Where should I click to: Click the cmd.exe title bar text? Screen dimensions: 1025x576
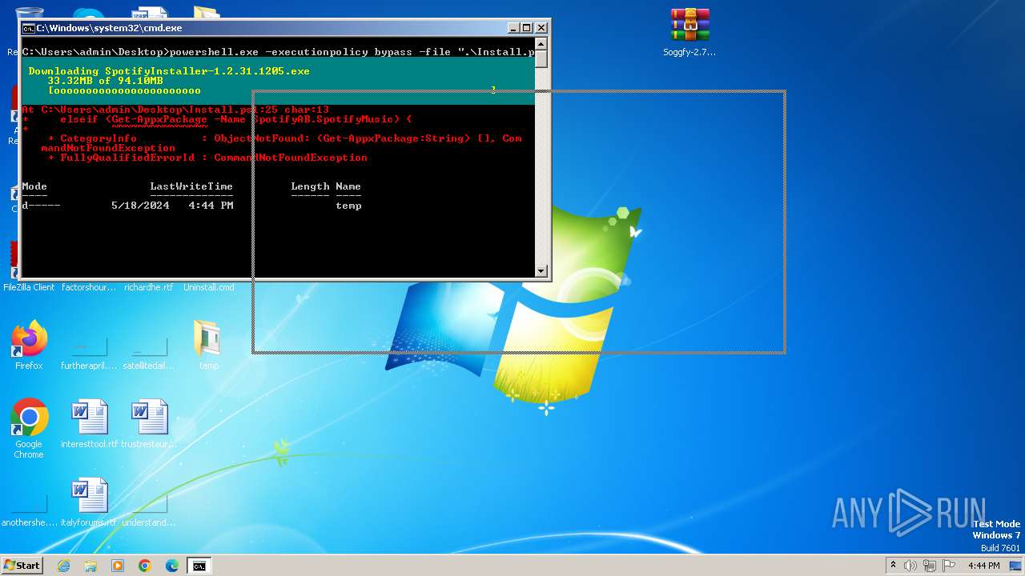coord(109,28)
